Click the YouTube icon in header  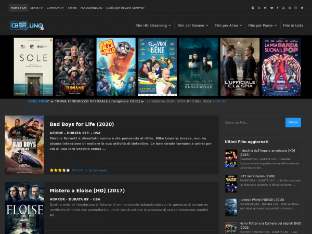tap(284, 8)
